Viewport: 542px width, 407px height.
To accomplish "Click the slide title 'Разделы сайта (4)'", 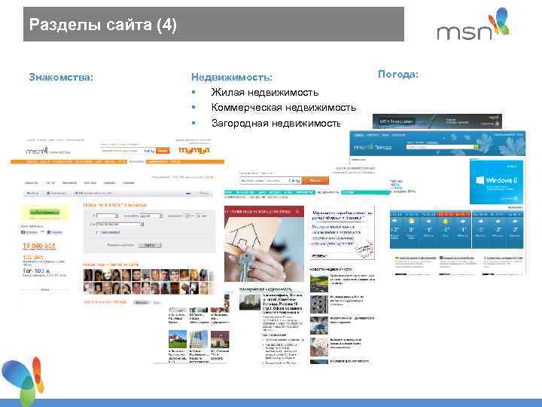I will coord(103,25).
